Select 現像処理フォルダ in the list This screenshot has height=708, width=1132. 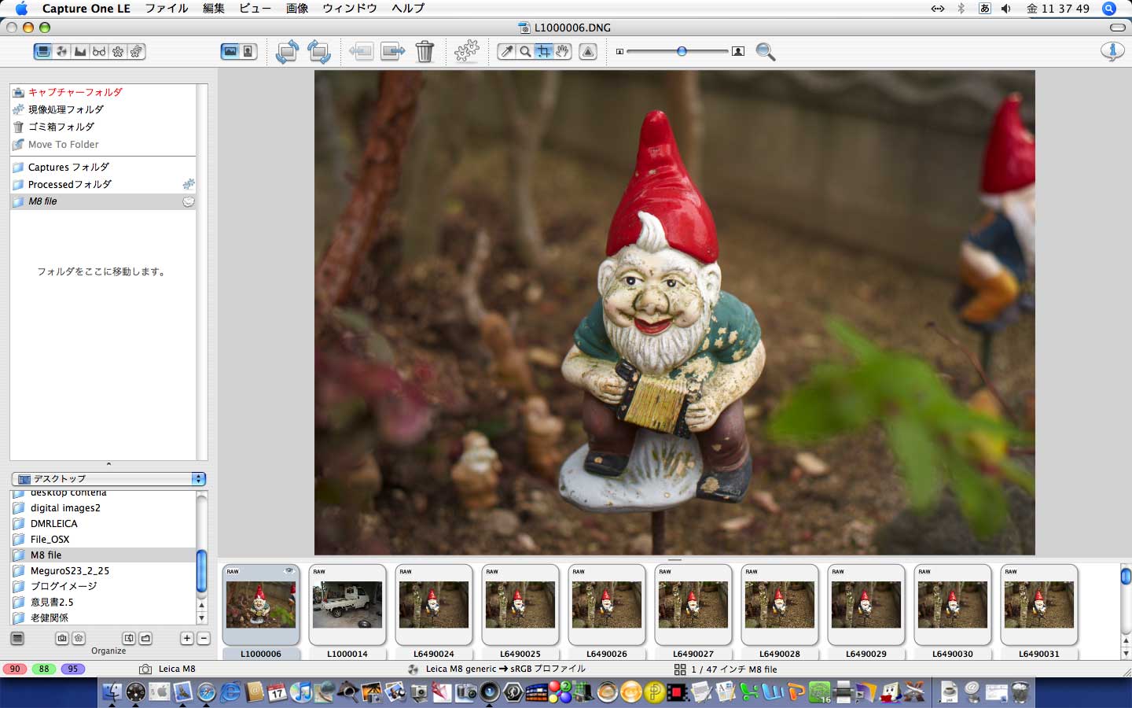103,109
